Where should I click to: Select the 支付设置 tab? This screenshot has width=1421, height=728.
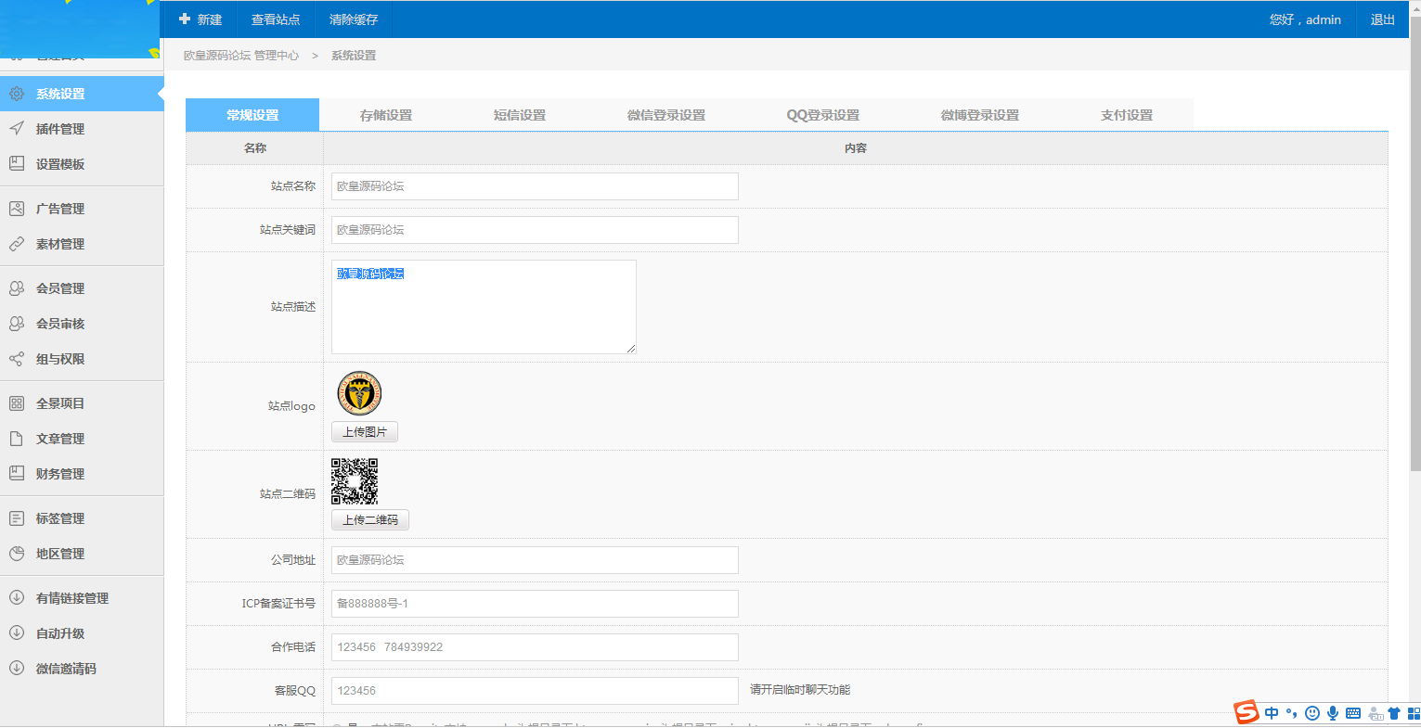coord(1127,115)
